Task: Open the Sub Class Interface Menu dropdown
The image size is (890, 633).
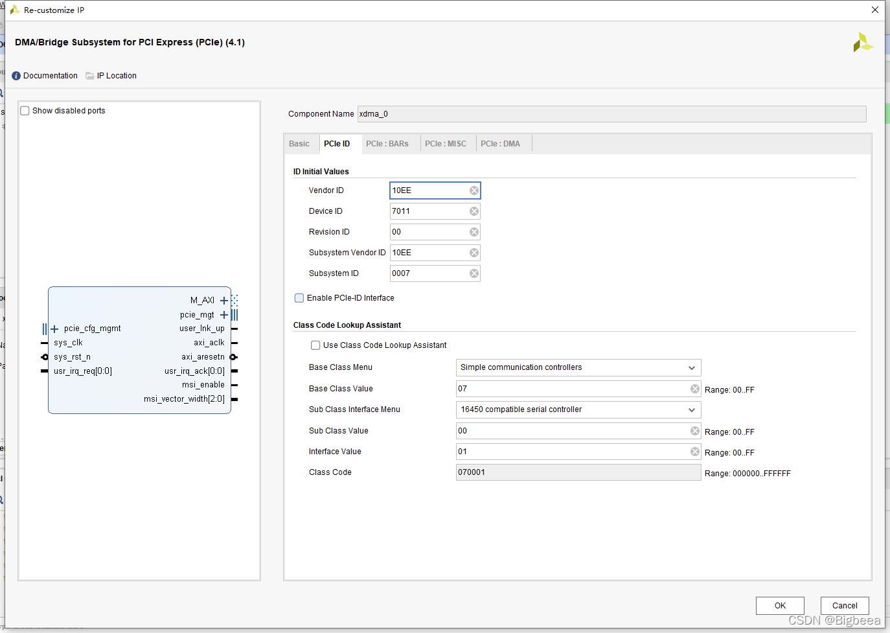Action: pyautogui.click(x=578, y=409)
